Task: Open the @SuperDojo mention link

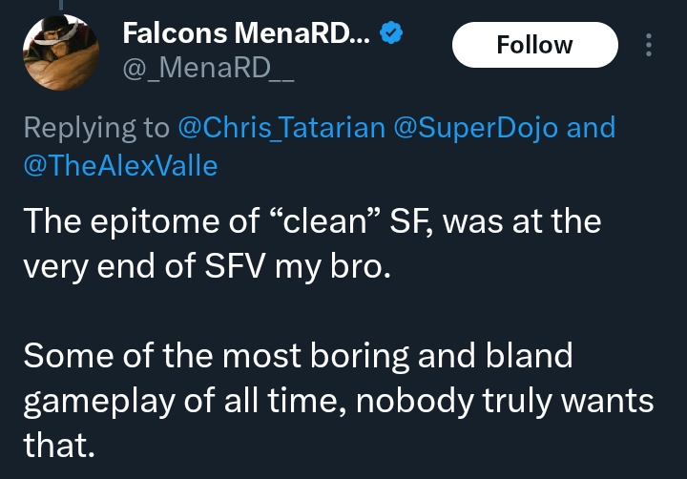Action: pos(476,128)
